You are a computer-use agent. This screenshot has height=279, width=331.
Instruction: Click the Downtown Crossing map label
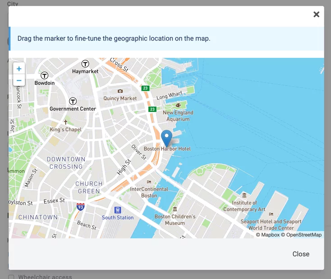coord(66,163)
